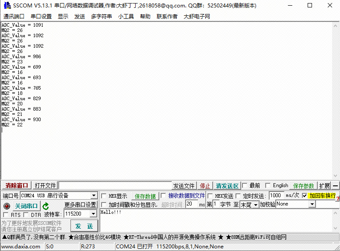Click the minus collapse button beside 扩展
The height and width of the screenshot is (251, 340).
[x=335, y=185]
